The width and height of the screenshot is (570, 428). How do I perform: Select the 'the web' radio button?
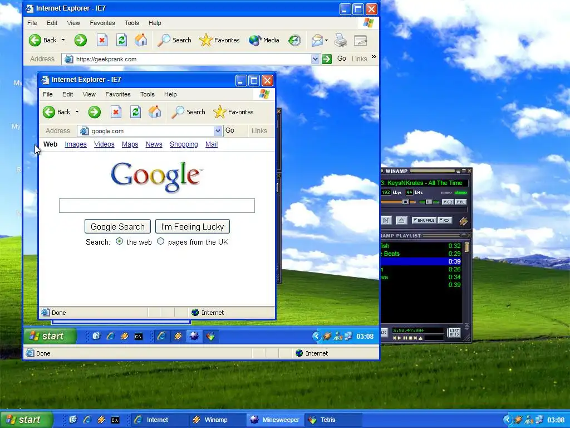pos(119,241)
